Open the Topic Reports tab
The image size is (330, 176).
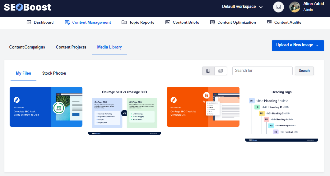[x=138, y=23]
